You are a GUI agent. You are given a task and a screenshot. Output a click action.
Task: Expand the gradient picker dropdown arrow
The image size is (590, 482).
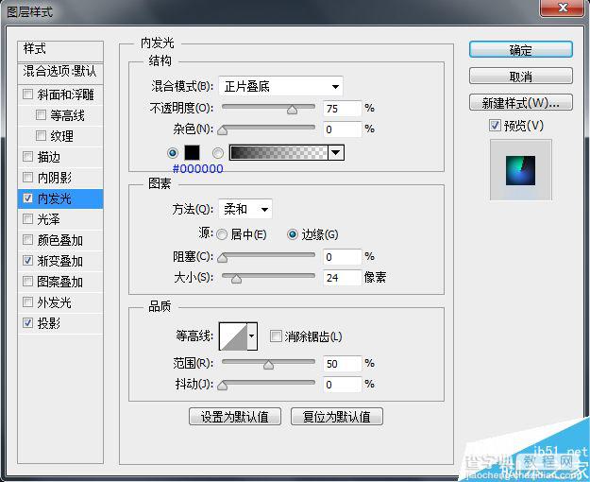[x=336, y=152]
